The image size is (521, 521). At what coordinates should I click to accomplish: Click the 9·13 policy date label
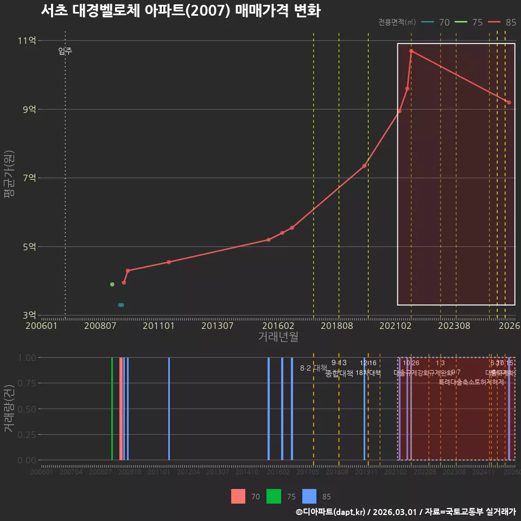[x=339, y=363]
